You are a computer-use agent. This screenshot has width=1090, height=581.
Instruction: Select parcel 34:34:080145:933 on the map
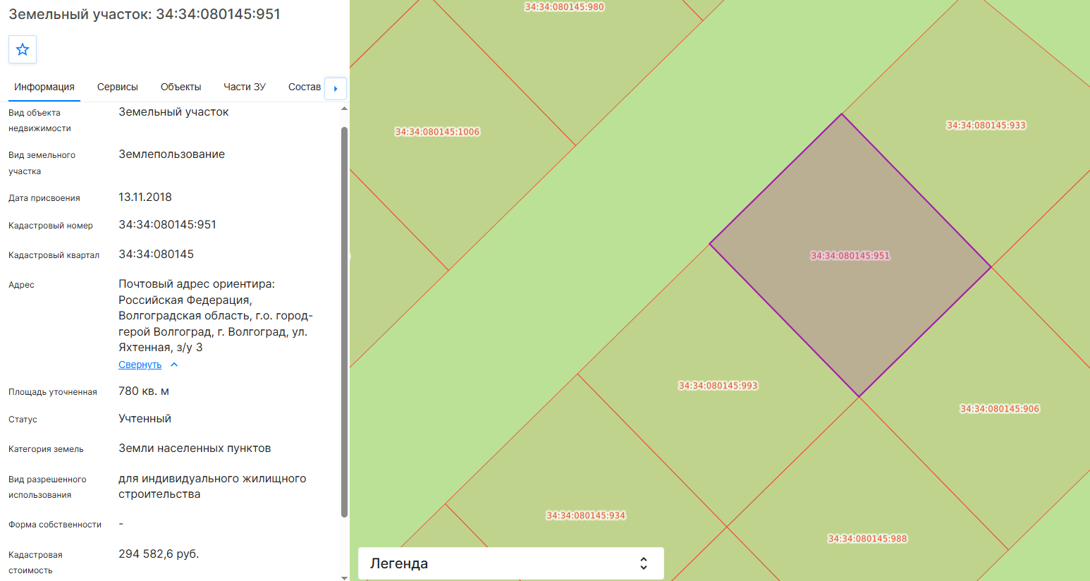click(x=986, y=126)
